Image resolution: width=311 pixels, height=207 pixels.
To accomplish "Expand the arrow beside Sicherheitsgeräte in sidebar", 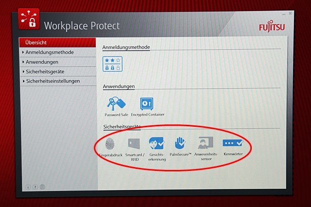I will pyautogui.click(x=24, y=72).
